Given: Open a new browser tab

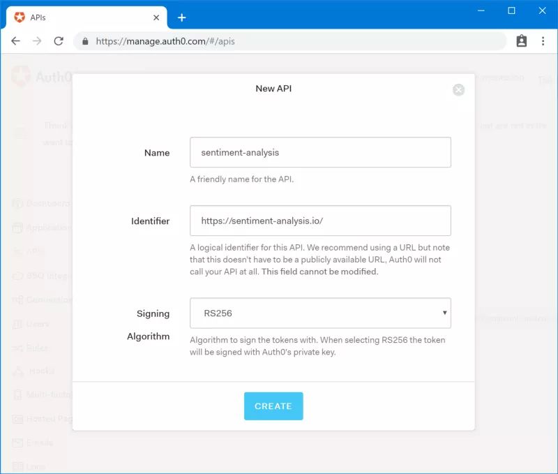Looking at the screenshot, I should click(182, 17).
